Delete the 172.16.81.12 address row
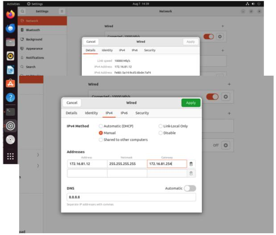Image resolution: width=276 pixels, height=235 pixels. 191,164
